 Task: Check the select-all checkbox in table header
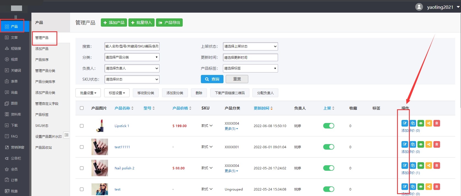click(82, 108)
